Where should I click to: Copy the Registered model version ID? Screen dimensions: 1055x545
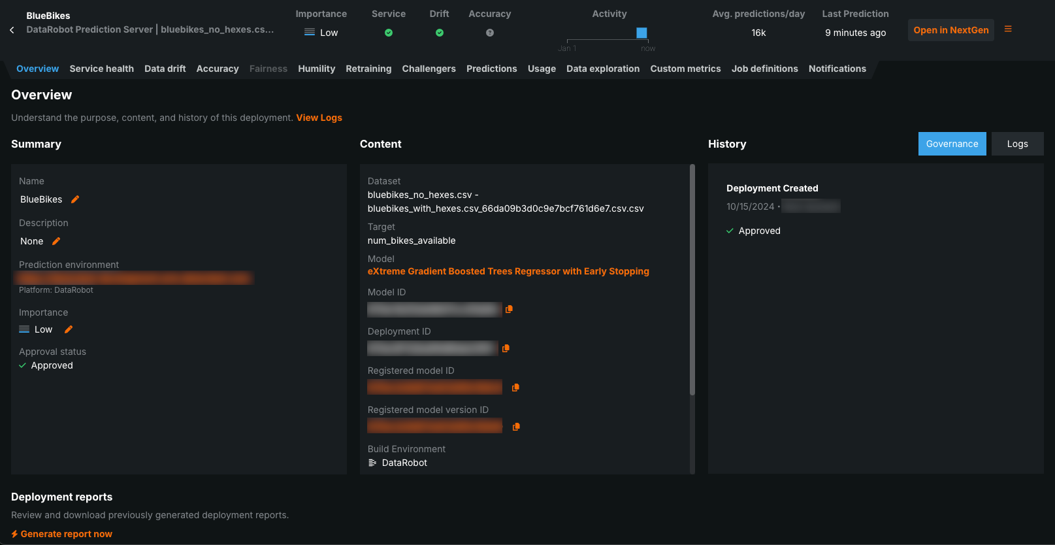[516, 427]
